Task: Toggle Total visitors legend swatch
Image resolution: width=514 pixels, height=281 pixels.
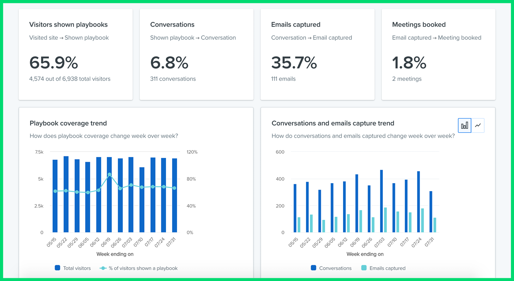Action: [x=57, y=268]
